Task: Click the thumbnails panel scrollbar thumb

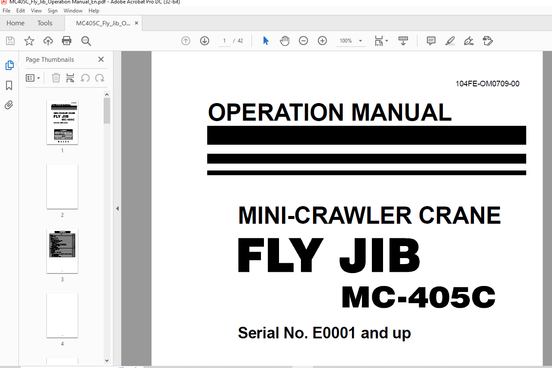Action: point(107,111)
